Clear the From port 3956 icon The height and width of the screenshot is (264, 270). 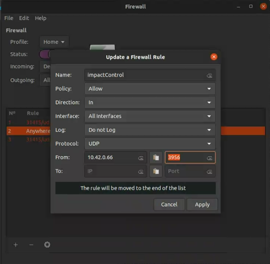[x=209, y=158]
